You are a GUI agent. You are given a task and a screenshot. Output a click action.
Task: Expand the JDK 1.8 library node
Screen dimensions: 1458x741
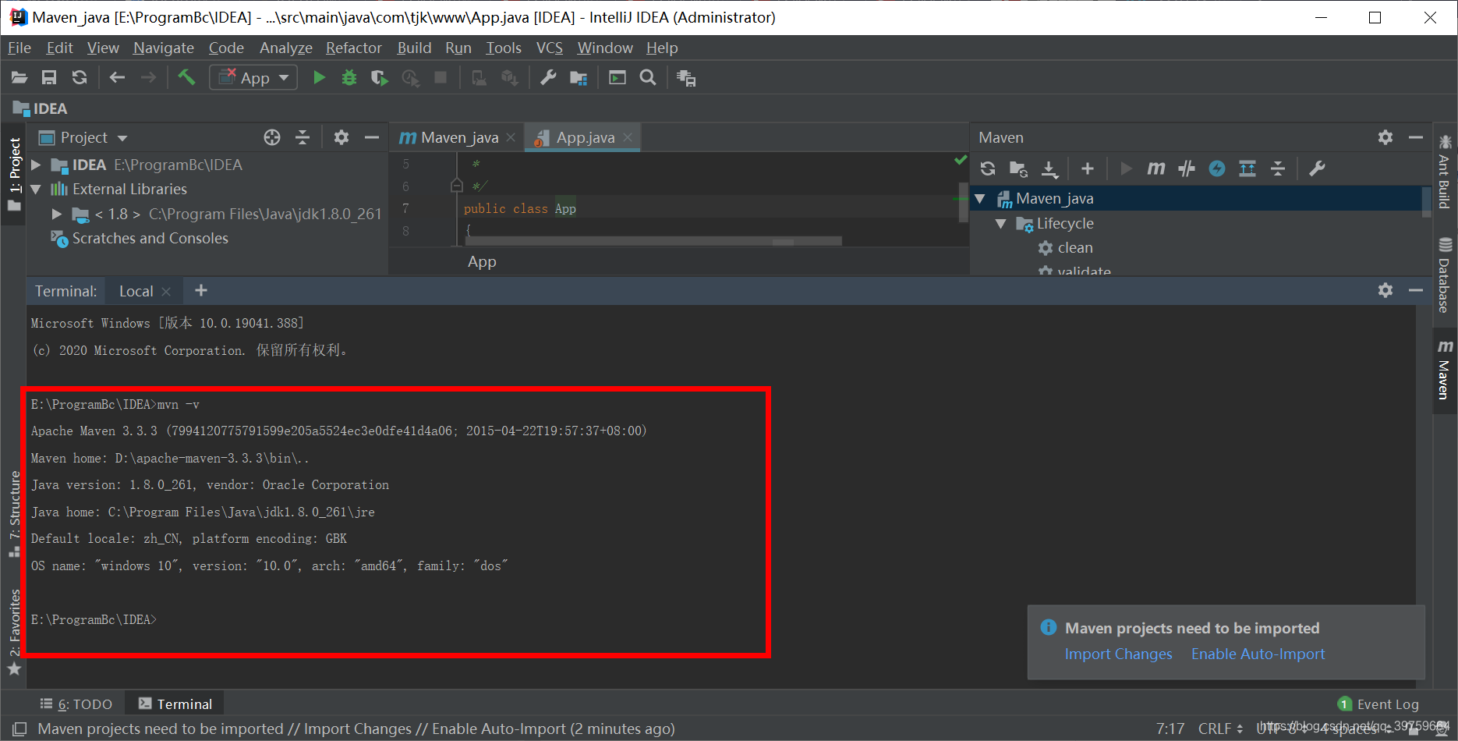57,214
